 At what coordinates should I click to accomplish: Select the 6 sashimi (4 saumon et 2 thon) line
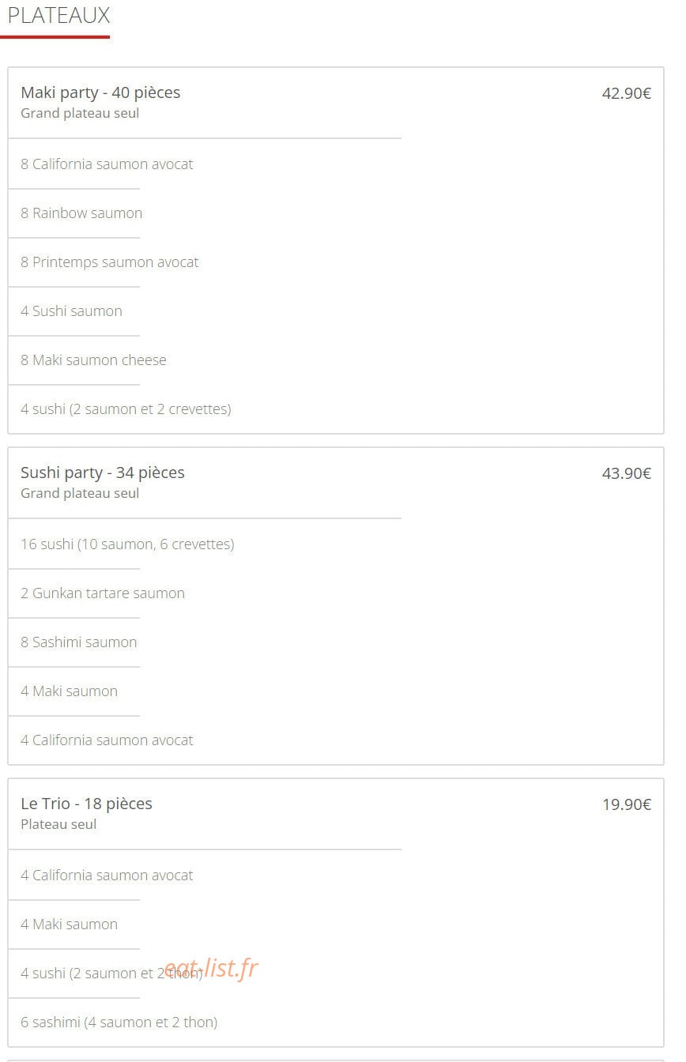coord(119,1022)
